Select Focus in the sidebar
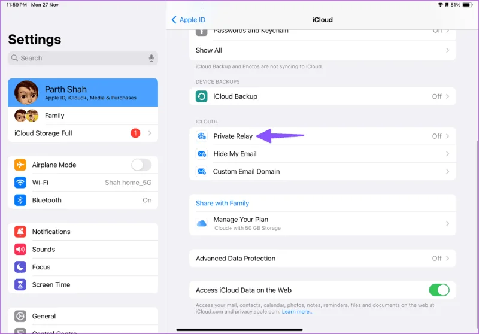This screenshot has width=479, height=334. coord(83,267)
